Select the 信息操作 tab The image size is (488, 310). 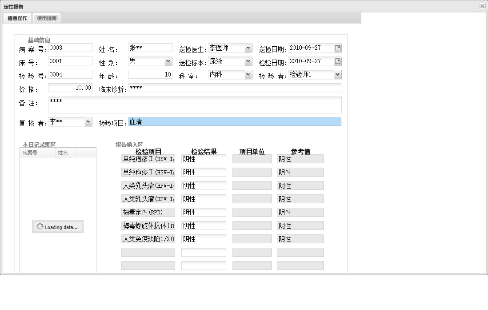point(16,18)
